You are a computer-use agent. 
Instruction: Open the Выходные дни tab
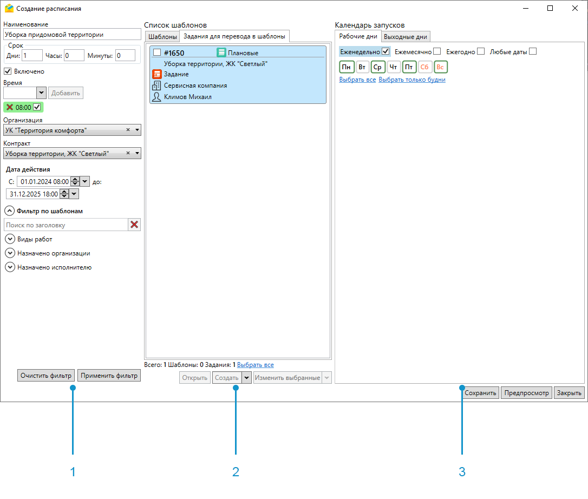point(406,37)
